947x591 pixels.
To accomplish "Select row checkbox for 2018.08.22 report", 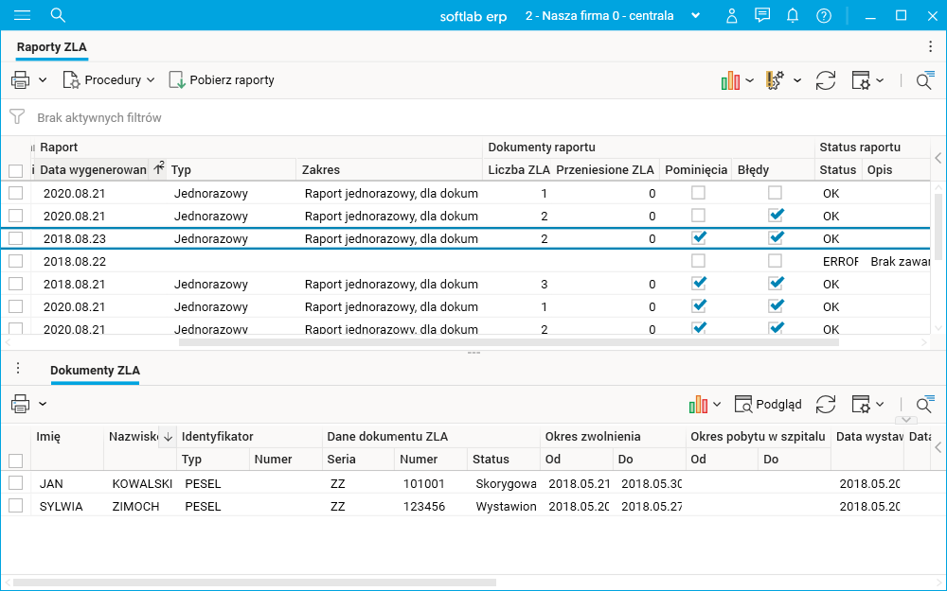I will (x=15, y=261).
